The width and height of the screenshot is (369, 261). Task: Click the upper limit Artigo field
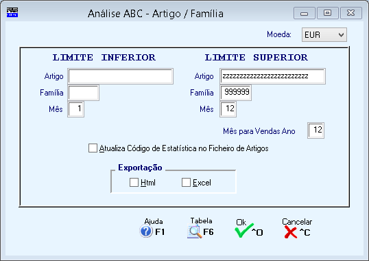273,76
